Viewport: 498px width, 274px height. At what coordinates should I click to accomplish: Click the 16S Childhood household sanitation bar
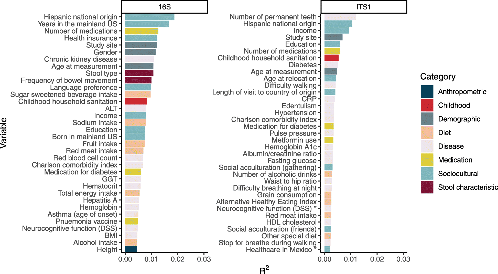coord(136,101)
